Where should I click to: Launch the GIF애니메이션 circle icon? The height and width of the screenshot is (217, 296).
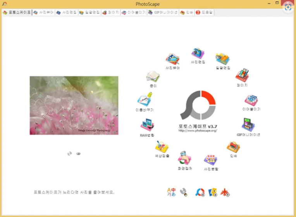tap(248, 125)
